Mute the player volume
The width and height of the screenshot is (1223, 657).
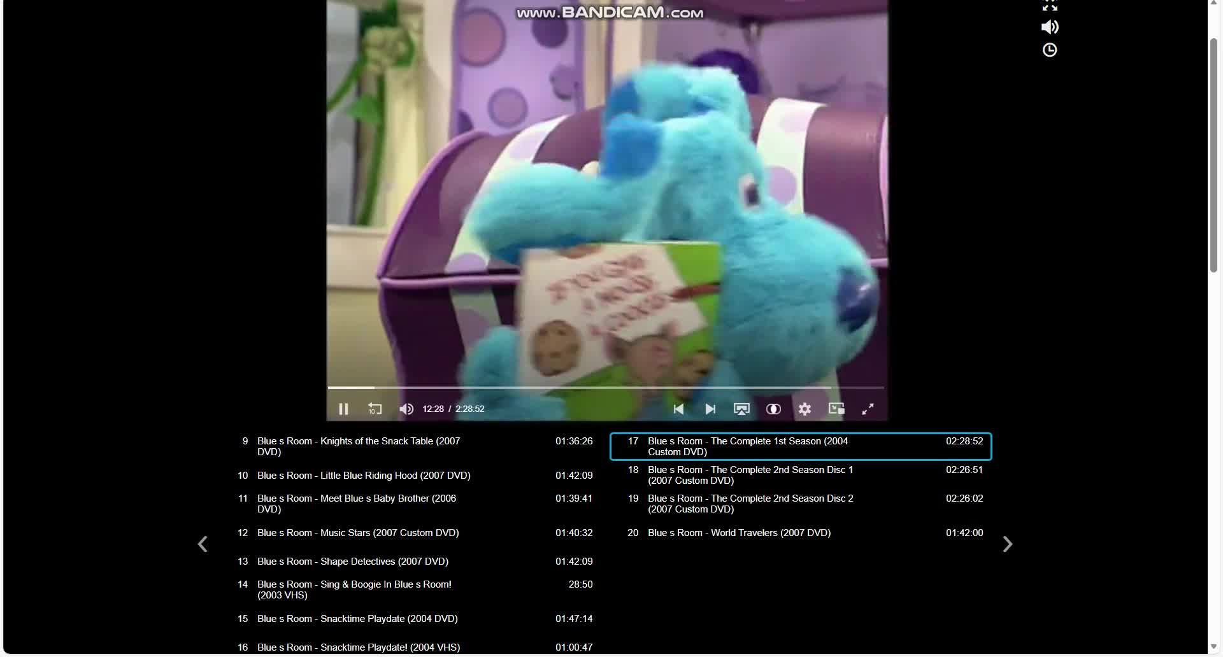click(406, 409)
